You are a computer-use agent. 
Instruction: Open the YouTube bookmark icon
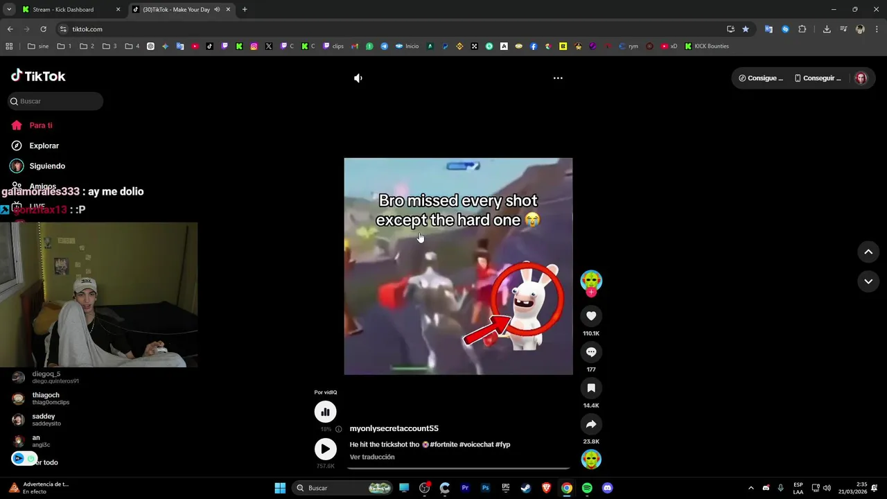pyautogui.click(x=195, y=46)
